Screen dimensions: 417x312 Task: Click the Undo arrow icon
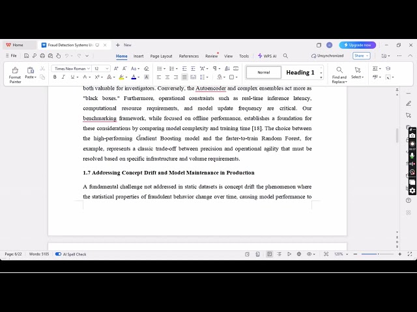67,56
